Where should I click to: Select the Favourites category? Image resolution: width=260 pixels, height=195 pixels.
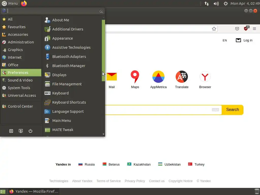click(x=21, y=27)
